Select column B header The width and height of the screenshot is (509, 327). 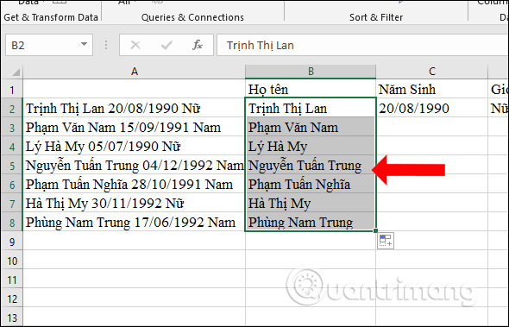pyautogui.click(x=311, y=72)
